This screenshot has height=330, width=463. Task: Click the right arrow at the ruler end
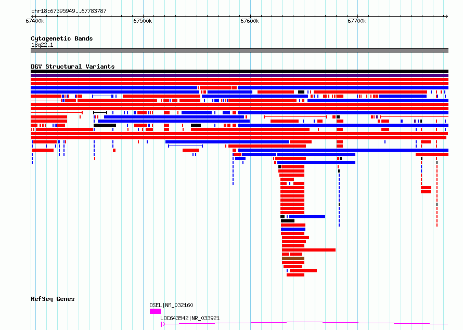click(x=446, y=16)
